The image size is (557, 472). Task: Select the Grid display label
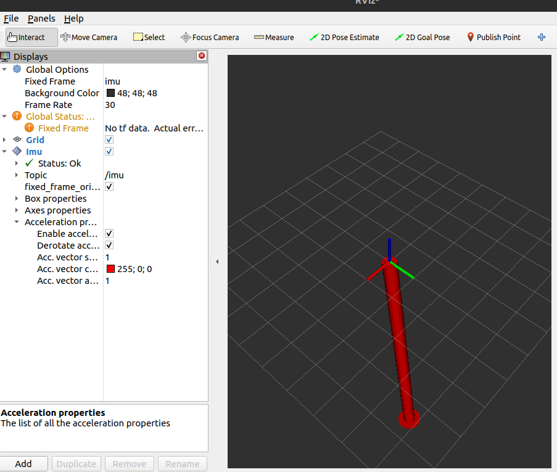pyautogui.click(x=35, y=140)
